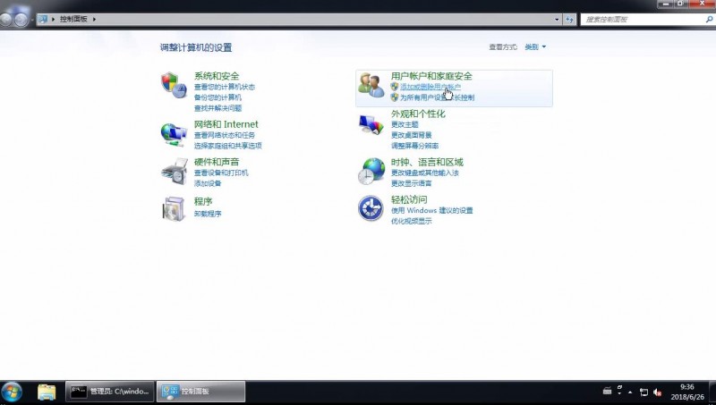This screenshot has width=716, height=405.
Task: Expand the arrow after 控制面板 in the breadcrumb
Action: point(95,19)
